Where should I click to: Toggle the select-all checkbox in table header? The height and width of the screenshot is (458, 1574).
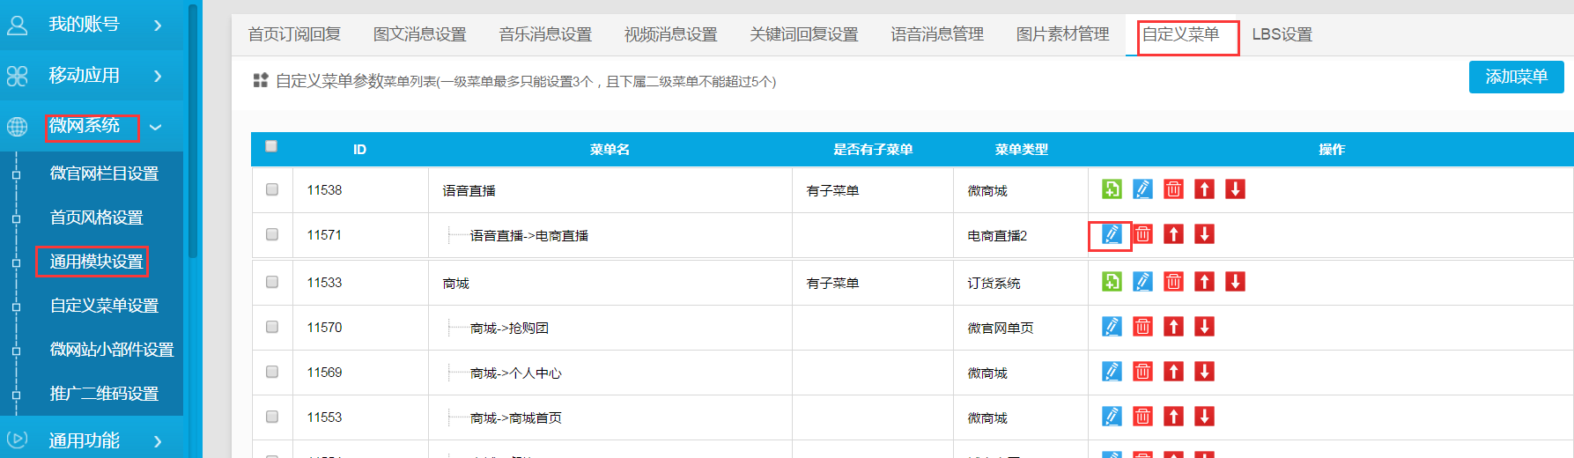pos(271,146)
